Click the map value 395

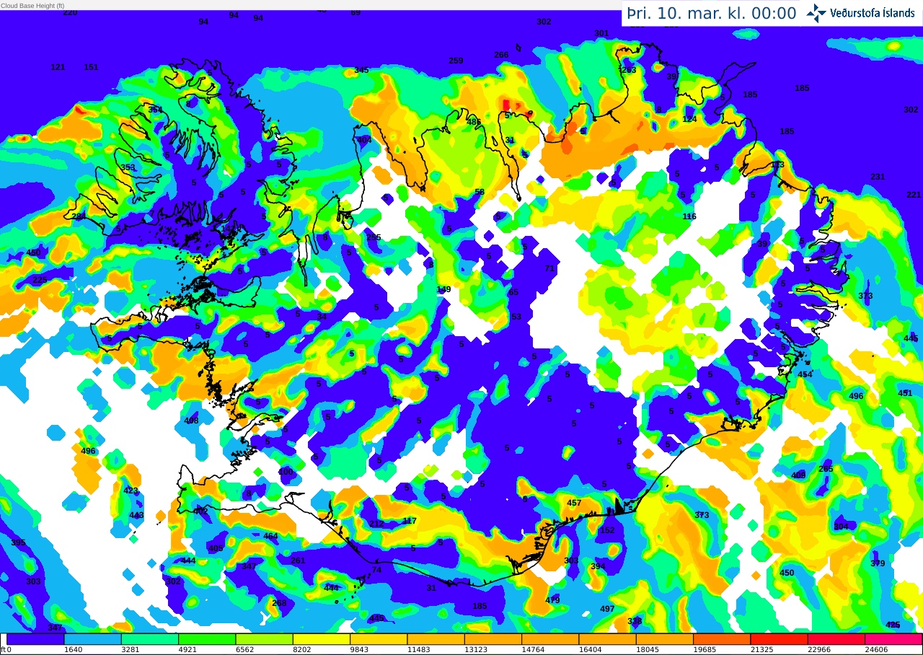18,542
